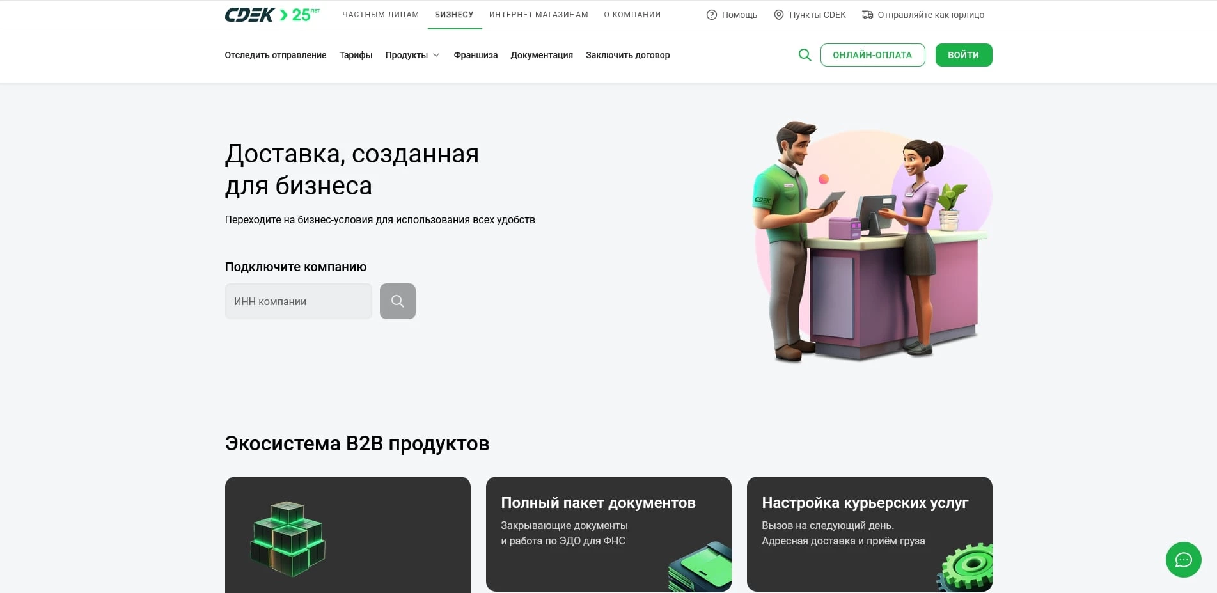Image resolution: width=1217 pixels, height=593 pixels.
Task: Click the ИНН компании input field
Action: click(298, 301)
